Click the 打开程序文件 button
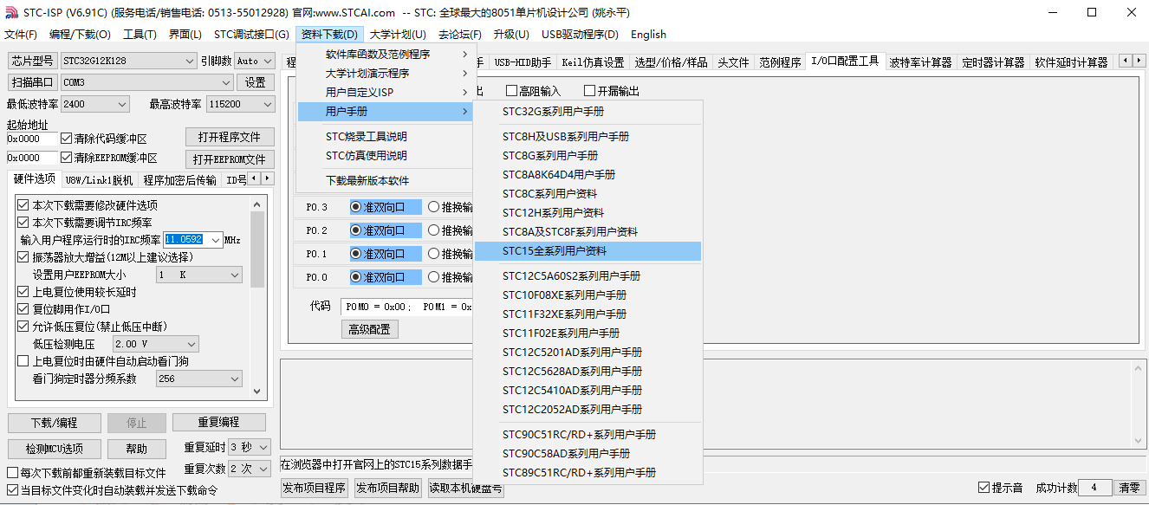Viewport: 1149px width, 505px height. coord(230,138)
